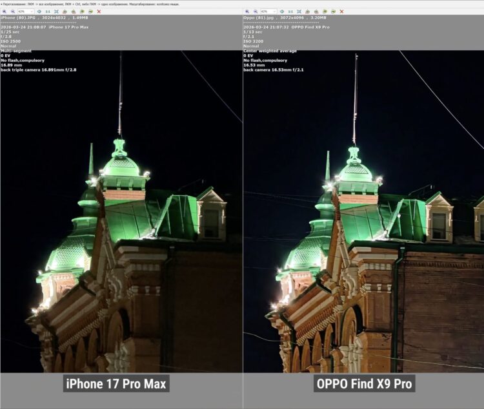Zoom out on the left iPhone image pane
The image size is (484, 409).
(13, 12)
